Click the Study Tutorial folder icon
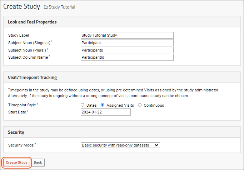Image resolution: width=244 pixels, height=170 pixels. [46, 7]
